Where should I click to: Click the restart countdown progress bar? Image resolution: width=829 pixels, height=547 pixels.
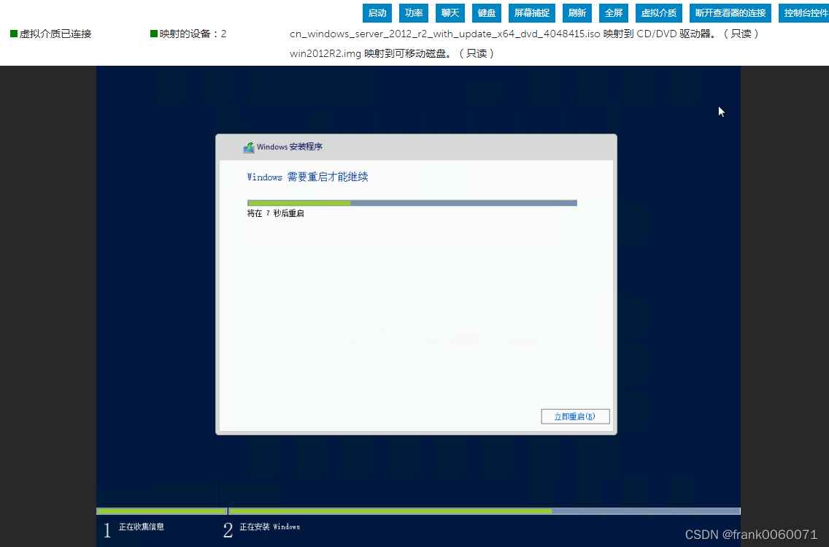point(412,203)
